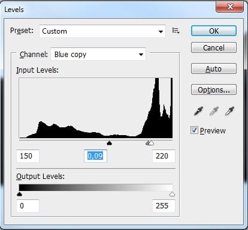Image resolution: width=248 pixels, height=230 pixels.
Task: Click the Cancel button
Action: [x=214, y=47]
